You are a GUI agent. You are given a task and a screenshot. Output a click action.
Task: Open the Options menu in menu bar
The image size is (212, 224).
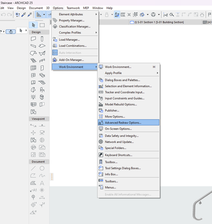pos(58,8)
